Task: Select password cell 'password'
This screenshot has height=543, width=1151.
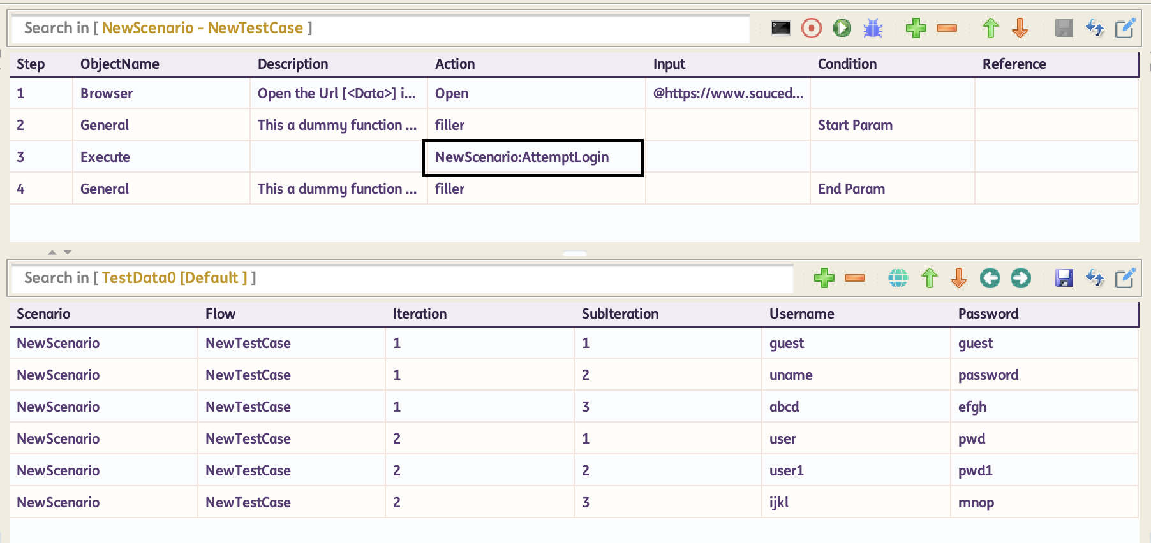Action: click(1044, 375)
